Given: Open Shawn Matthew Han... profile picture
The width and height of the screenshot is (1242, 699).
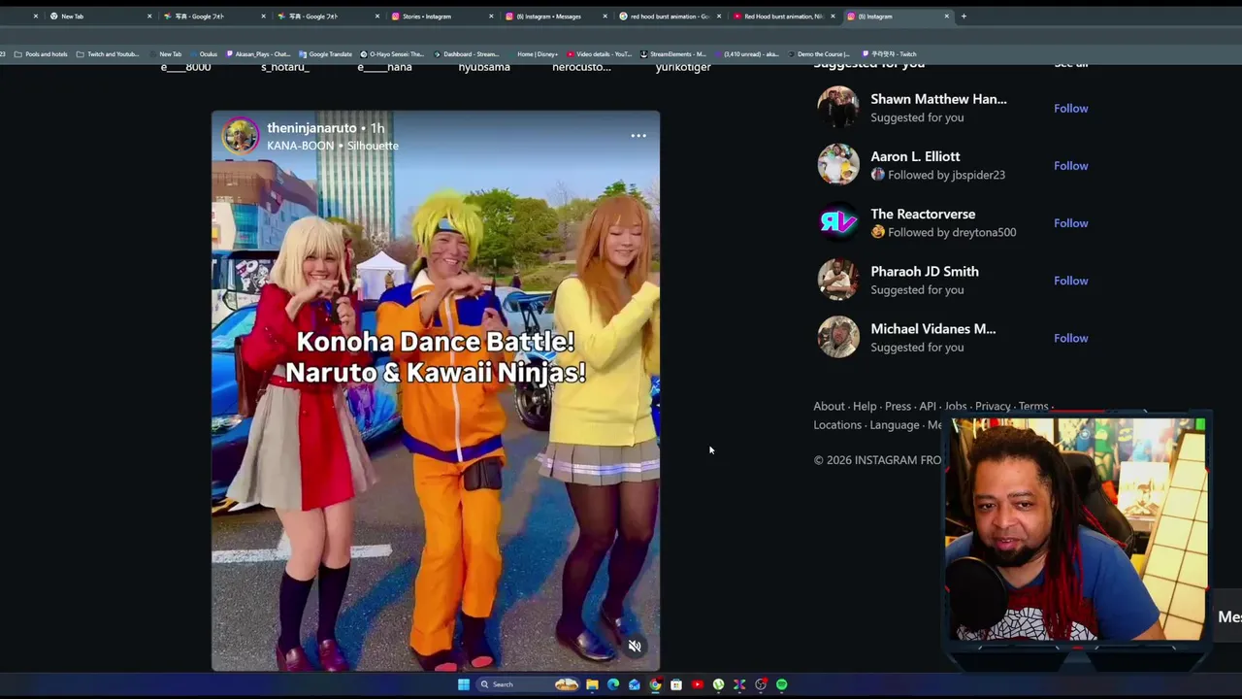Looking at the screenshot, I should 837,107.
